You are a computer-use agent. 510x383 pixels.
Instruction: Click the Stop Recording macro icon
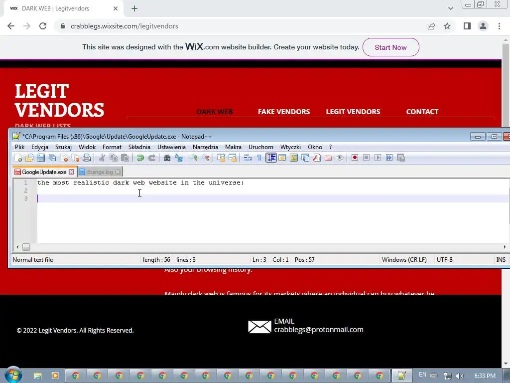point(366,158)
